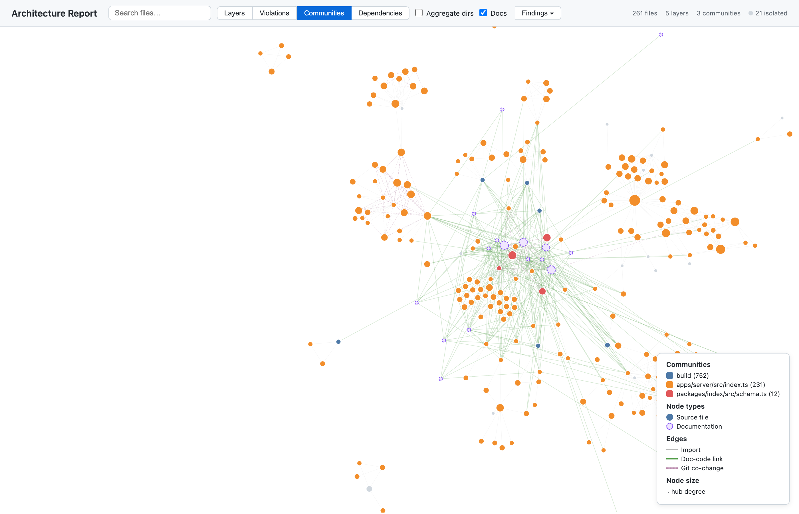
Task: Click the packages/index/src/schema.ts red swatch
Action: 670,394
